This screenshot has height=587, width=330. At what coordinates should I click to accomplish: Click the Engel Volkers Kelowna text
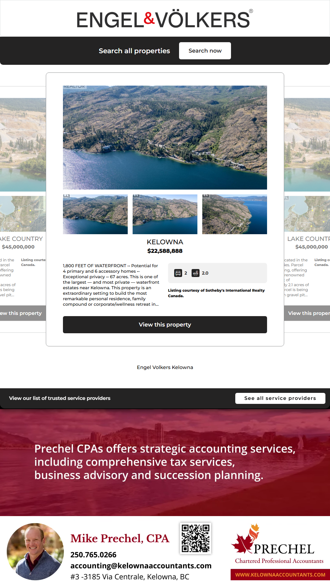point(165,367)
